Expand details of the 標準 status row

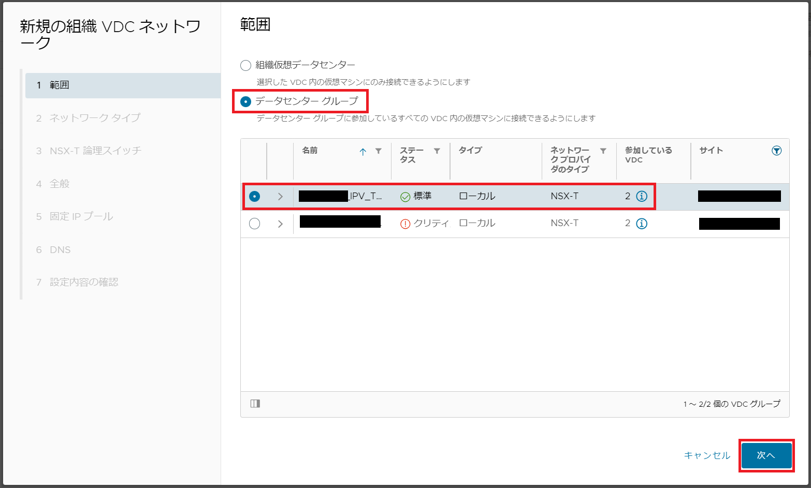280,197
